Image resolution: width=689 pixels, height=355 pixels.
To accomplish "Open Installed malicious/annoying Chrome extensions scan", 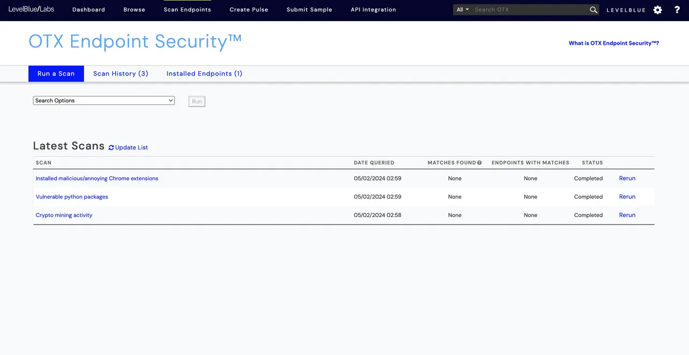I will tap(97, 178).
